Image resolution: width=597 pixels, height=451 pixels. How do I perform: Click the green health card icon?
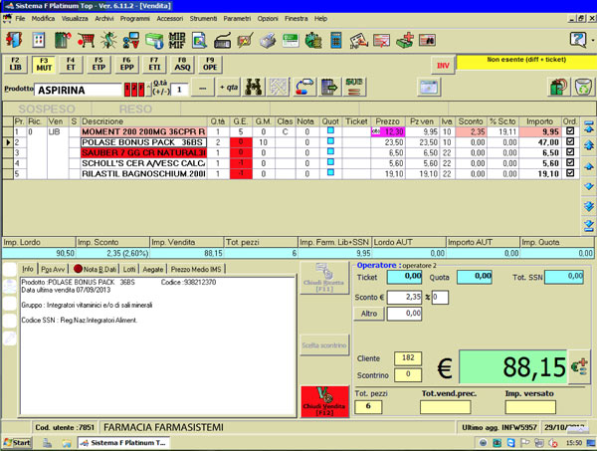click(x=291, y=40)
